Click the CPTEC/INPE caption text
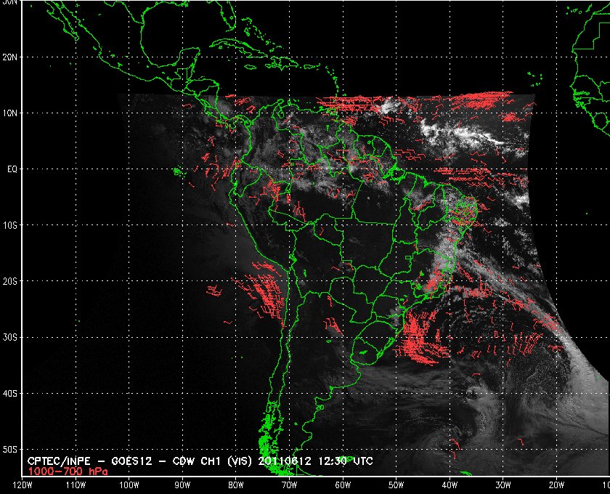 [59, 461]
